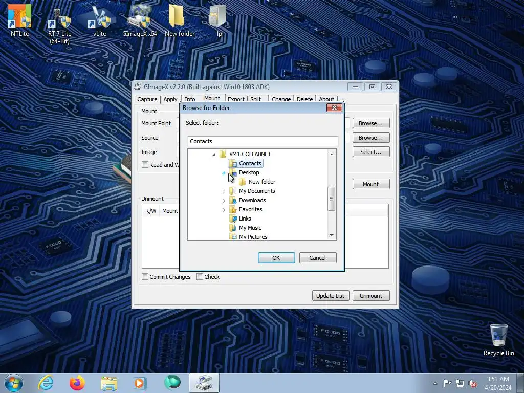Launch Firefox from taskbar

[x=77, y=383]
